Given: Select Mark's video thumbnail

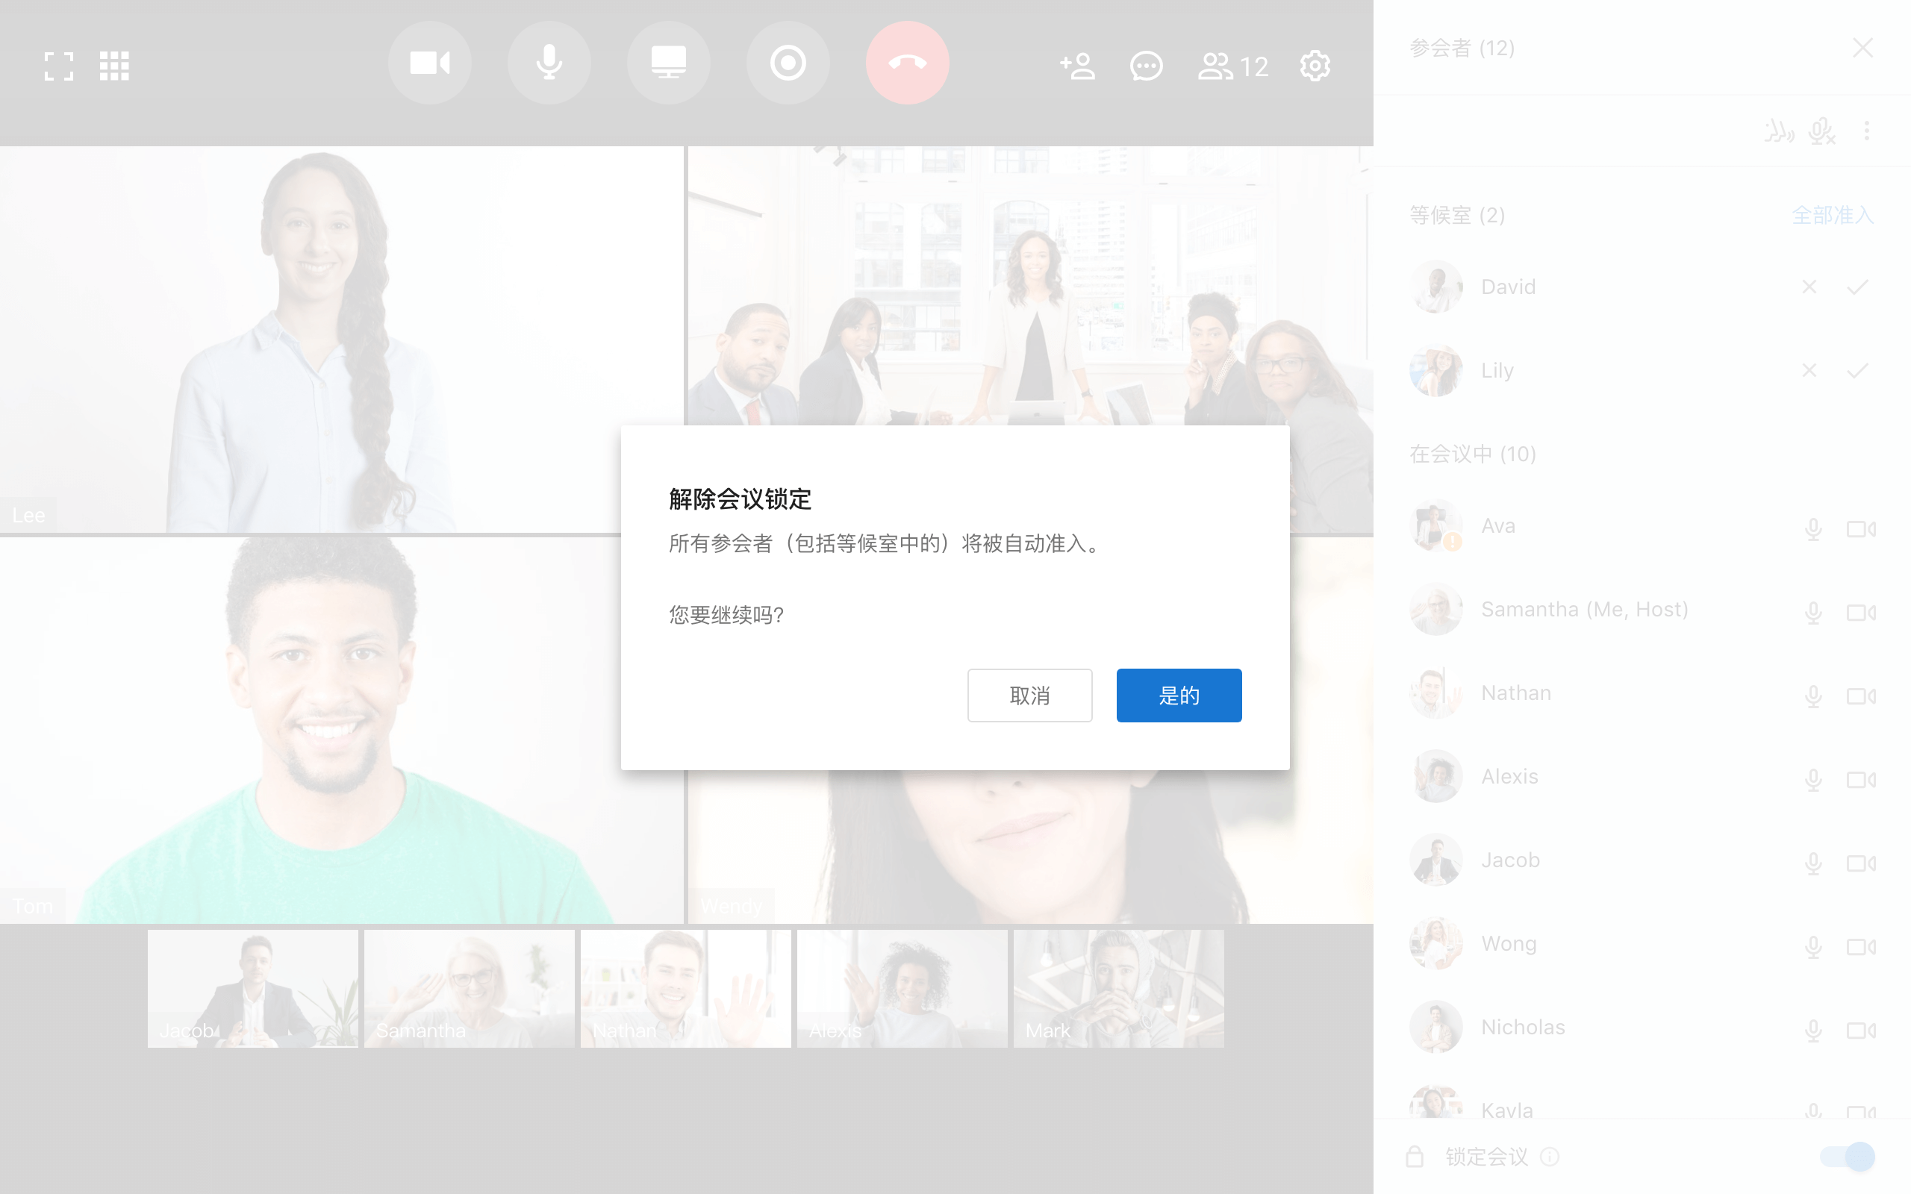Looking at the screenshot, I should point(1118,988).
